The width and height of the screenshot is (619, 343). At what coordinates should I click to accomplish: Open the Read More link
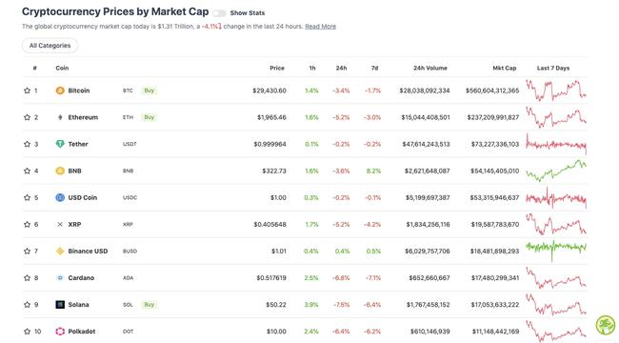pyautogui.click(x=320, y=27)
